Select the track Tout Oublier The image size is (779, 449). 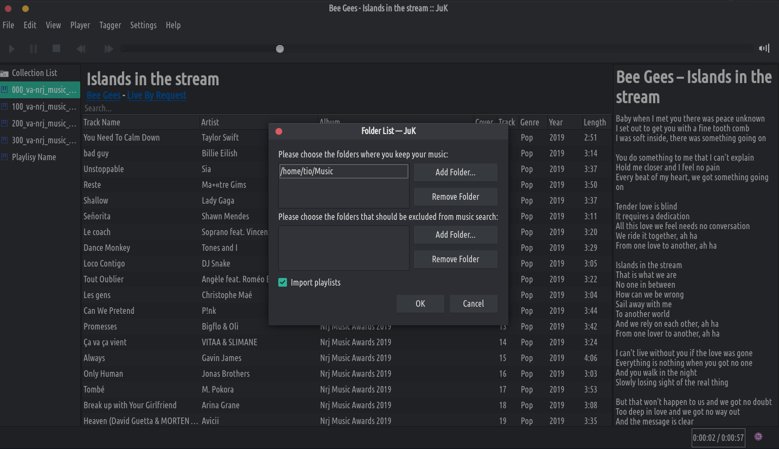[104, 279]
